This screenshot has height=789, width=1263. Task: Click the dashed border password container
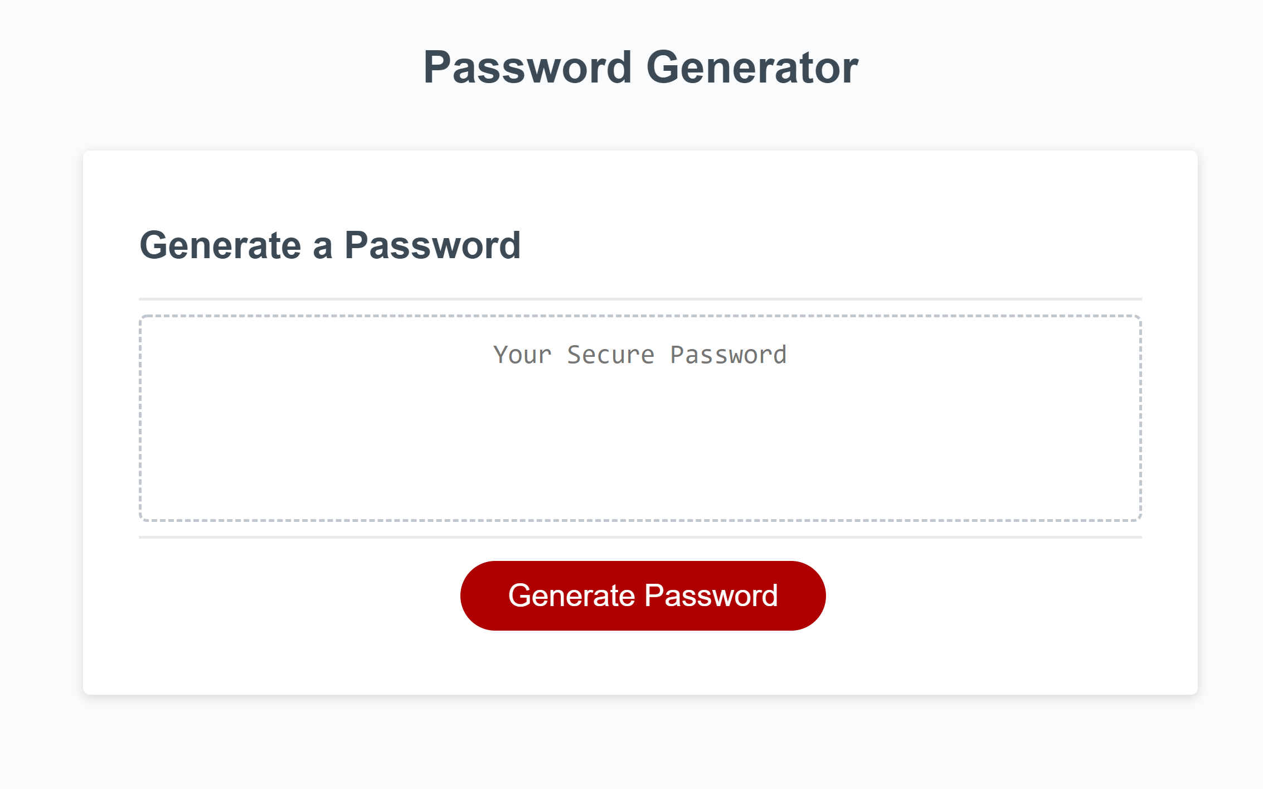(x=640, y=418)
